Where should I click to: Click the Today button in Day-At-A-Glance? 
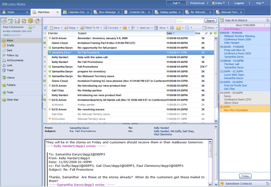pyautogui.click(x=245, y=176)
